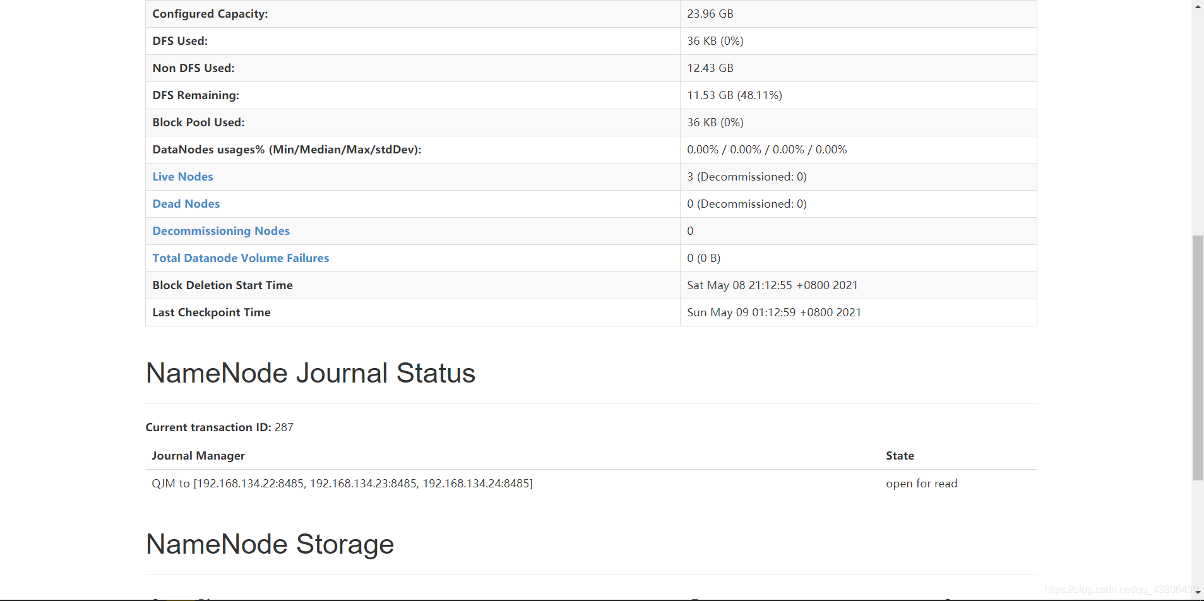
Task: Click the 'Journal Manager' column header
Action: (x=198, y=456)
